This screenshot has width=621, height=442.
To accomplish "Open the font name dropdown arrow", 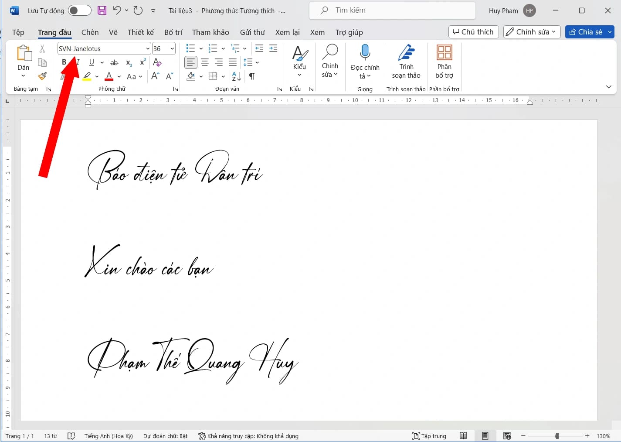I will pos(148,49).
